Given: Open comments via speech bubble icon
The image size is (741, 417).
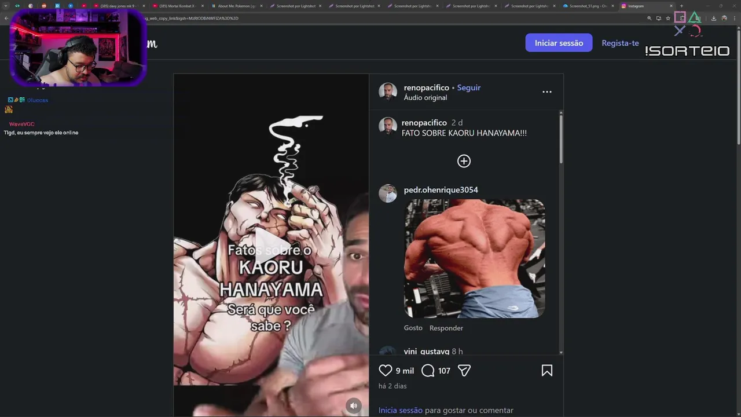Looking at the screenshot, I should tap(428, 371).
